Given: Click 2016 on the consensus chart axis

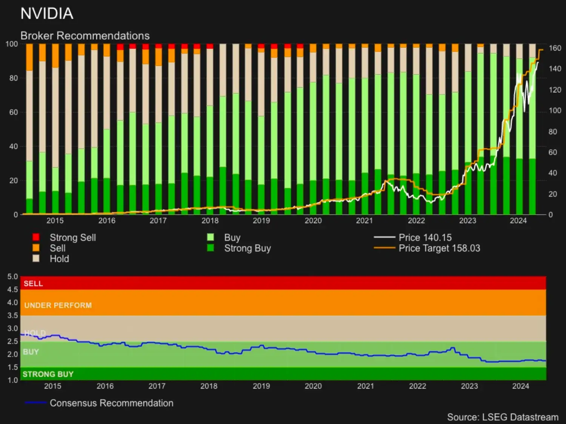Looking at the screenshot, I should click(105, 386).
